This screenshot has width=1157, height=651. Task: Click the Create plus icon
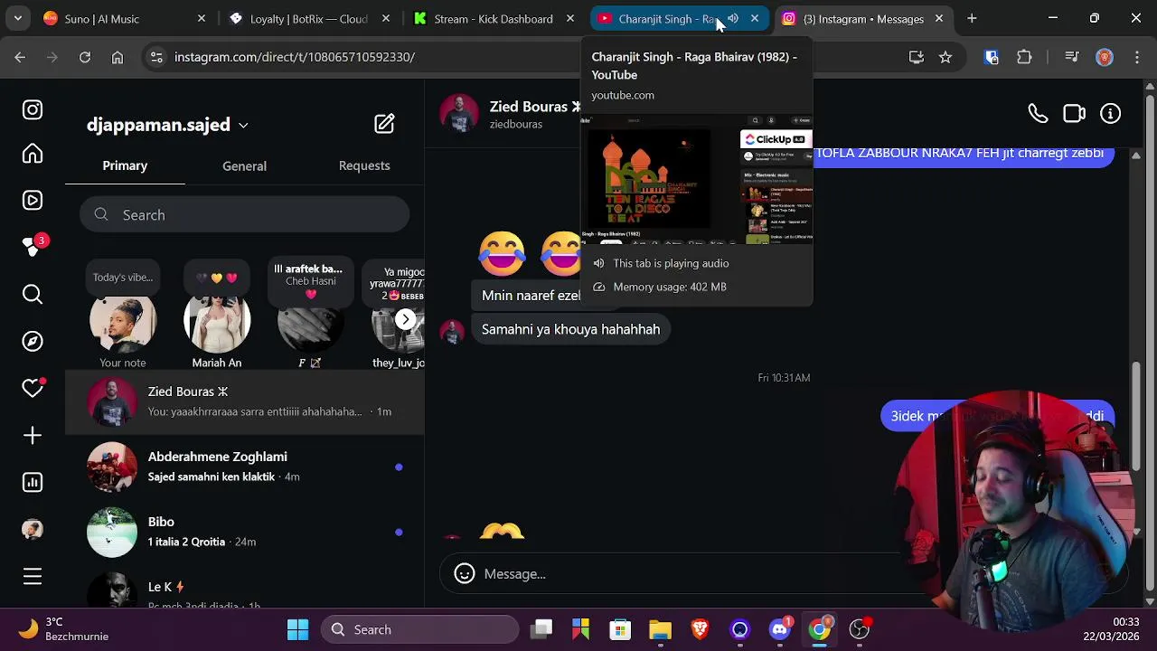point(33,436)
